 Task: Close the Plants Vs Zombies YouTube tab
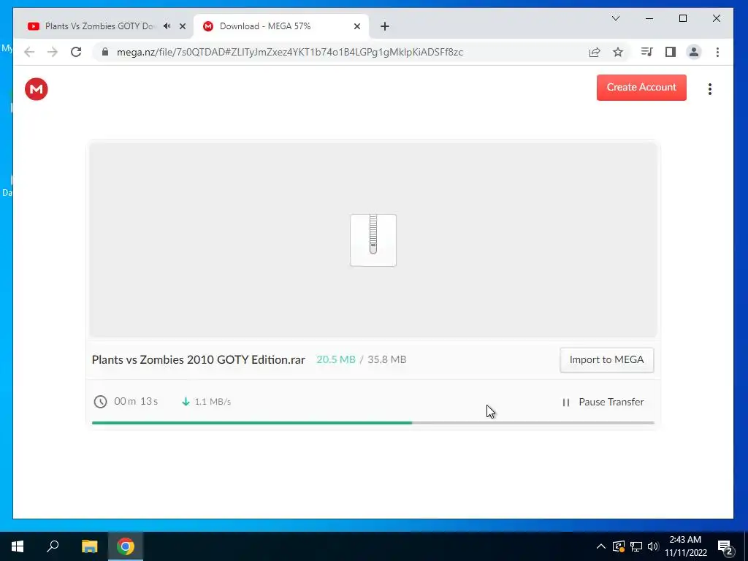point(182,26)
